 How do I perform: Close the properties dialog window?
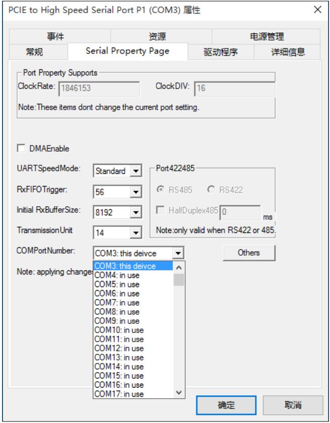pyautogui.click(x=317, y=11)
